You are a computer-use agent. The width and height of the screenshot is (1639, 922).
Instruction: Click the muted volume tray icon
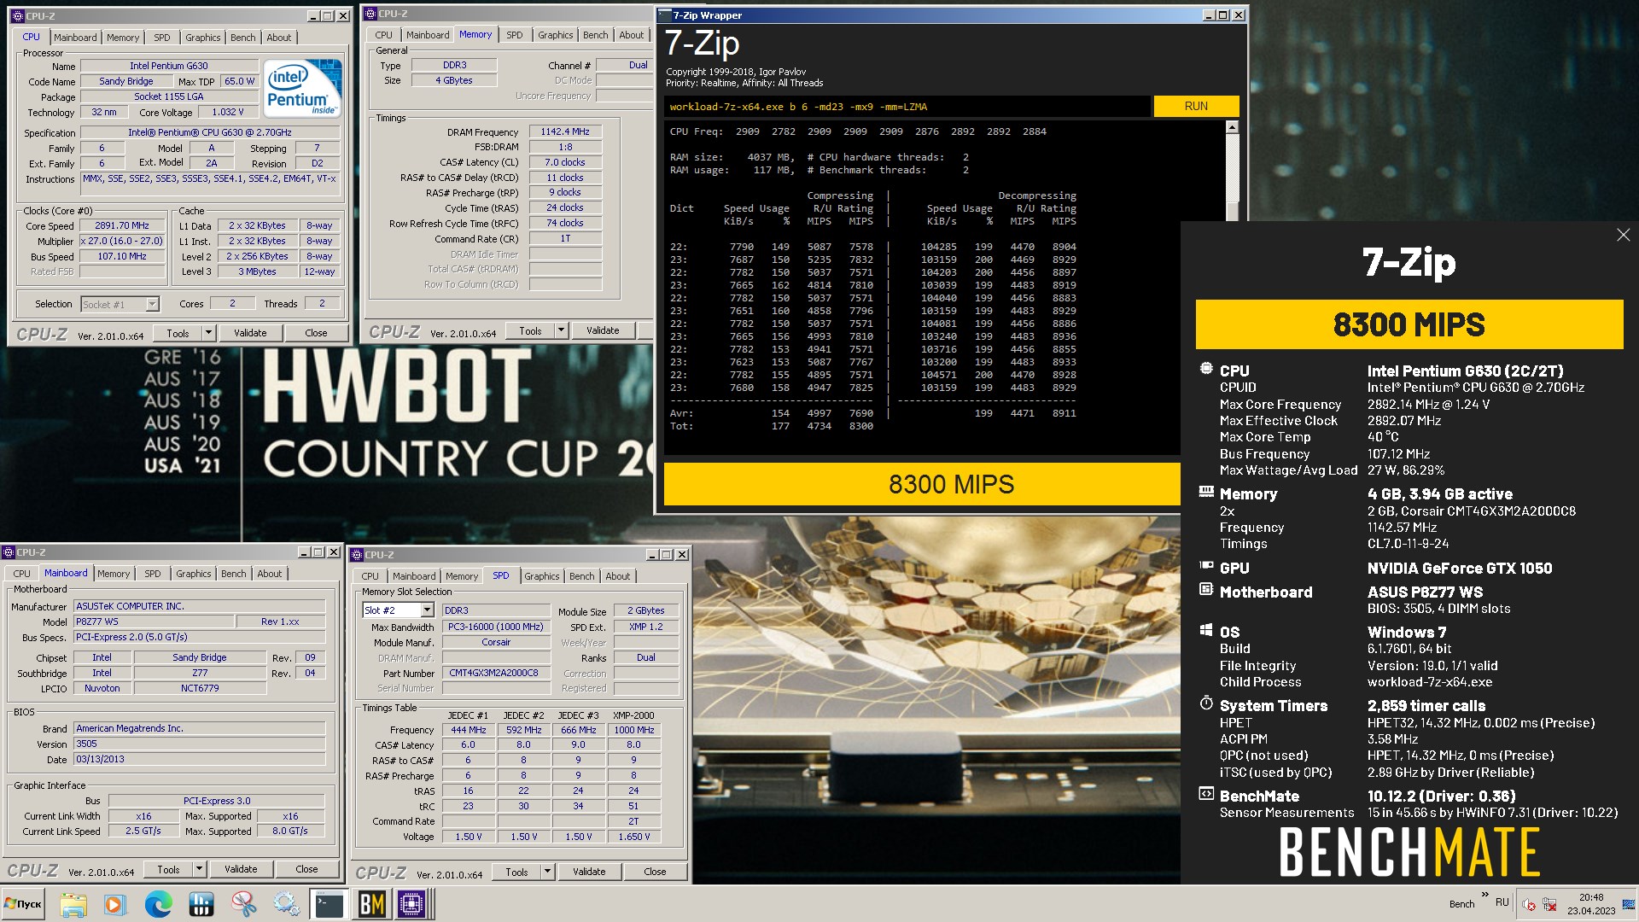point(1529,905)
